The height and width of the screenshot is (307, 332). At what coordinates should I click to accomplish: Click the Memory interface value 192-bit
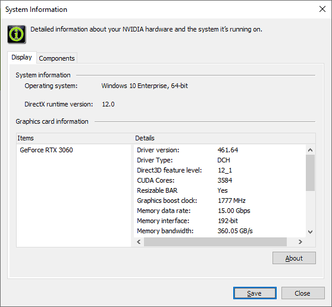[228, 221]
